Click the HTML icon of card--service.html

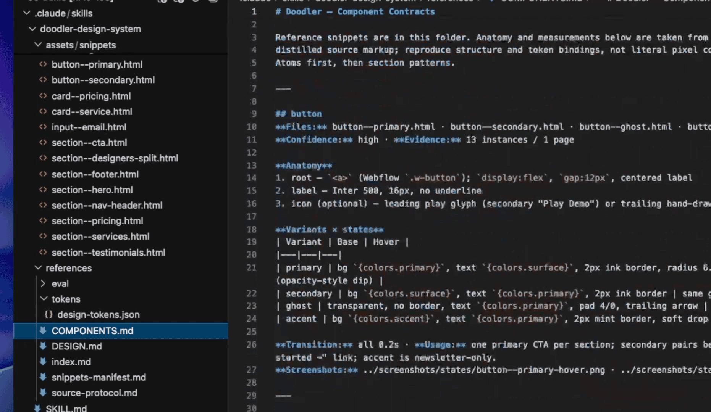pyautogui.click(x=43, y=111)
